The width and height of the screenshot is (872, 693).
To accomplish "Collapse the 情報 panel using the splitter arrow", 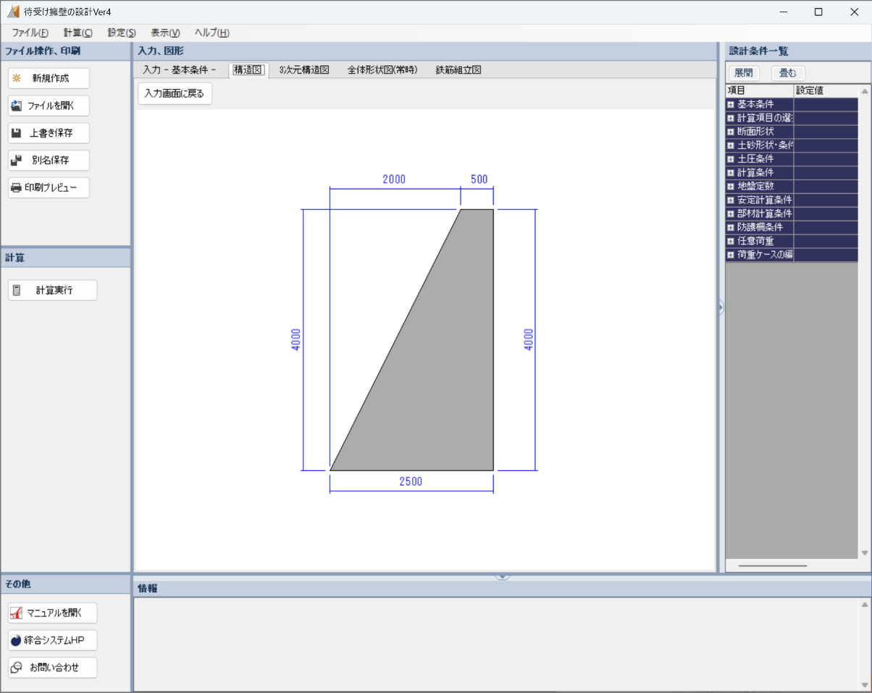I will (x=503, y=577).
